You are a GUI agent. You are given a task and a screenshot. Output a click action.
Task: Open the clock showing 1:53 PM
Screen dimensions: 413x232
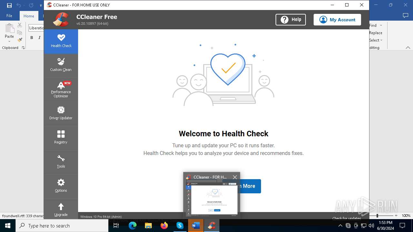point(386,226)
